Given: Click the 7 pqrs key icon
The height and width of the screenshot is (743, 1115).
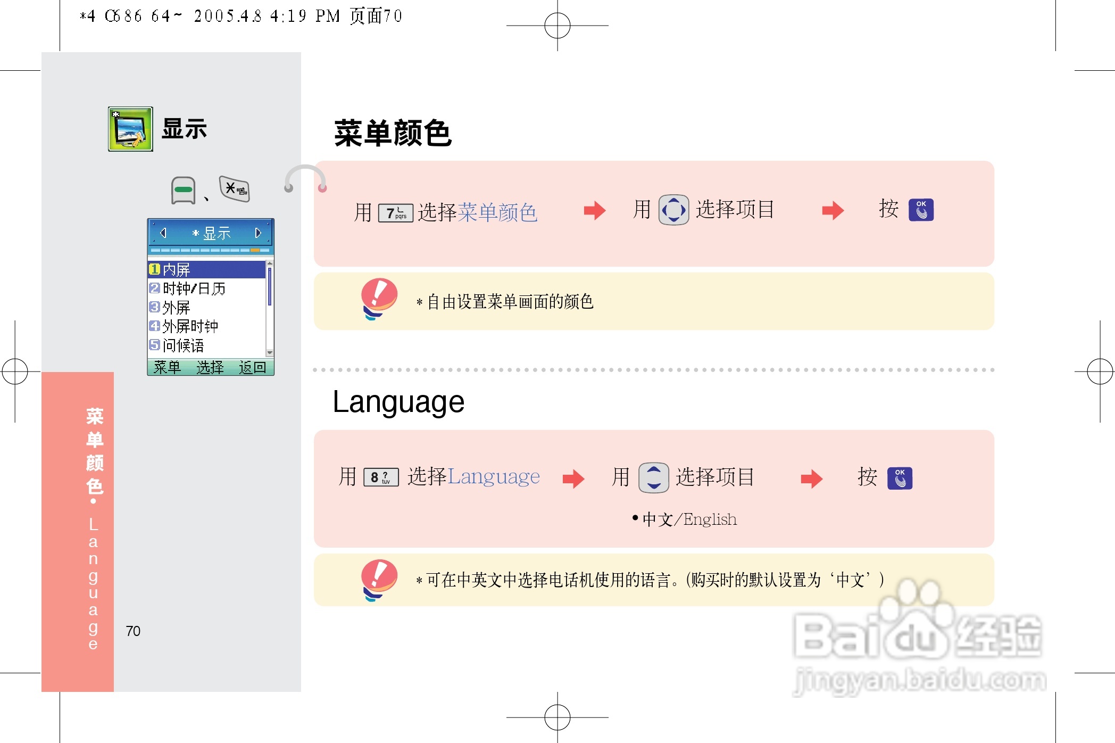Looking at the screenshot, I should click(395, 213).
